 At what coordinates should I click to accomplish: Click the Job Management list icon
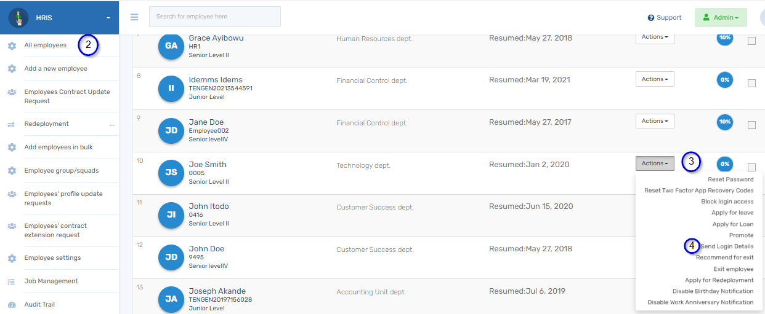(11, 281)
